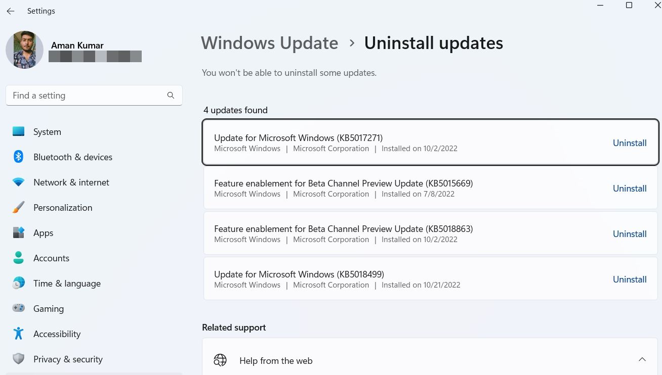The width and height of the screenshot is (662, 375).
Task: Uninstall update KB5018499
Action: tap(630, 279)
